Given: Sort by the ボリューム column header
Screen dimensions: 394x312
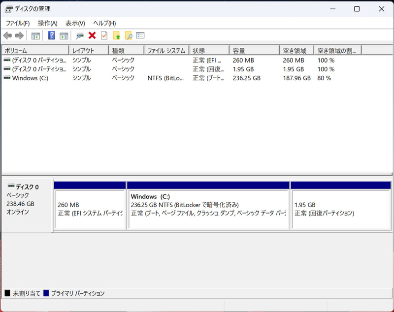Looking at the screenshot, I should click(x=35, y=51).
